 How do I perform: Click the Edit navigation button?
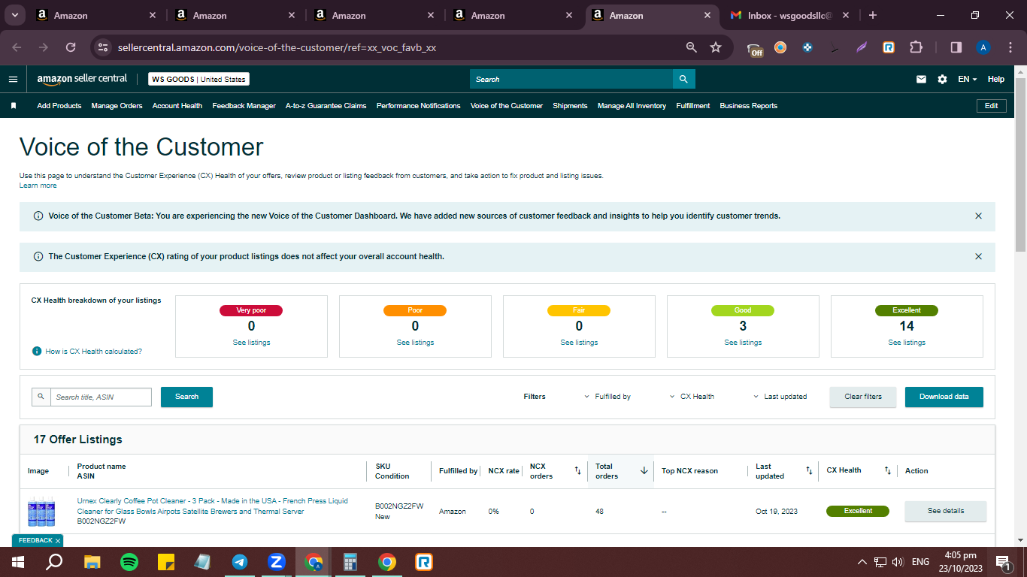[992, 106]
